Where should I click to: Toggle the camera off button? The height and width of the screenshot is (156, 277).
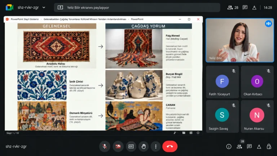coord(118,147)
